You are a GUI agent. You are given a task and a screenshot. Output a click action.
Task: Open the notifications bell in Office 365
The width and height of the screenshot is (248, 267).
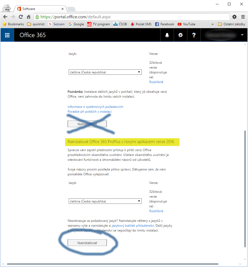click(x=167, y=35)
